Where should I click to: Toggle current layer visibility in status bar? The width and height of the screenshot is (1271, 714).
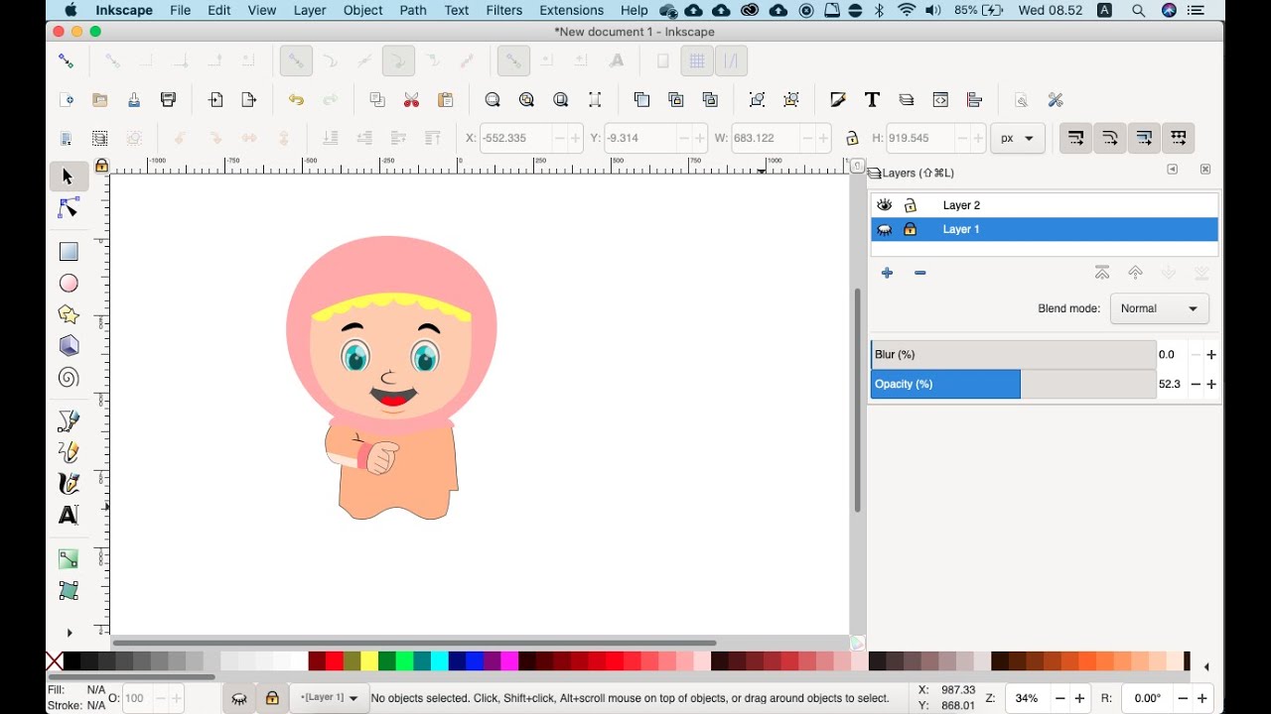(239, 698)
